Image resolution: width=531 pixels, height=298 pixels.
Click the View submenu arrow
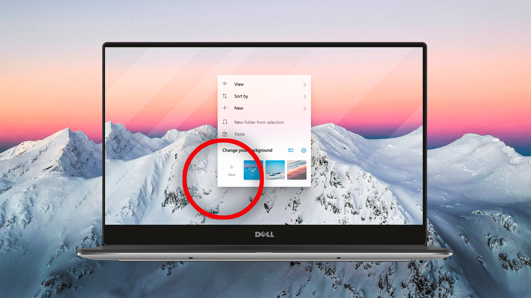[304, 84]
